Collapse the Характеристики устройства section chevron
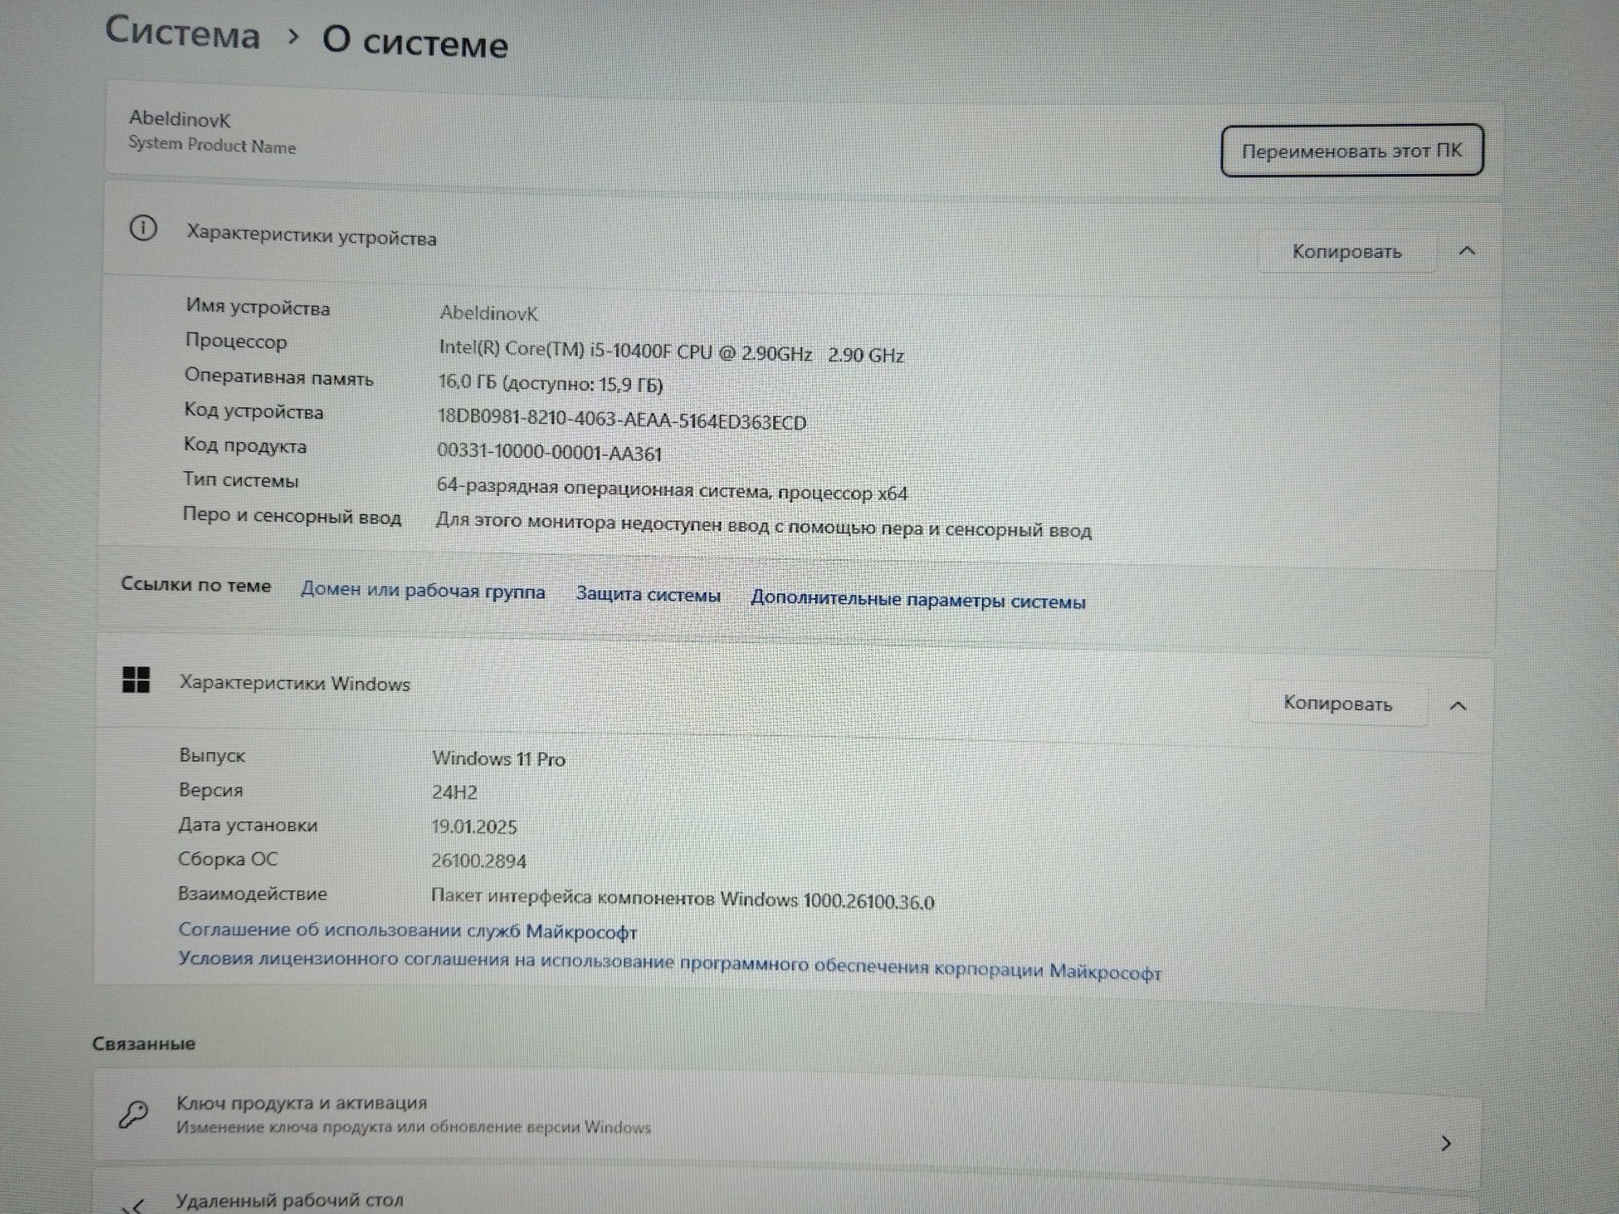The height and width of the screenshot is (1214, 1619). tap(1466, 252)
